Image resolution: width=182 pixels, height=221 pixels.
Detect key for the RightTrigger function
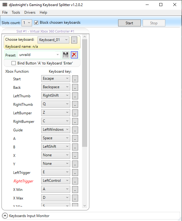75,181
